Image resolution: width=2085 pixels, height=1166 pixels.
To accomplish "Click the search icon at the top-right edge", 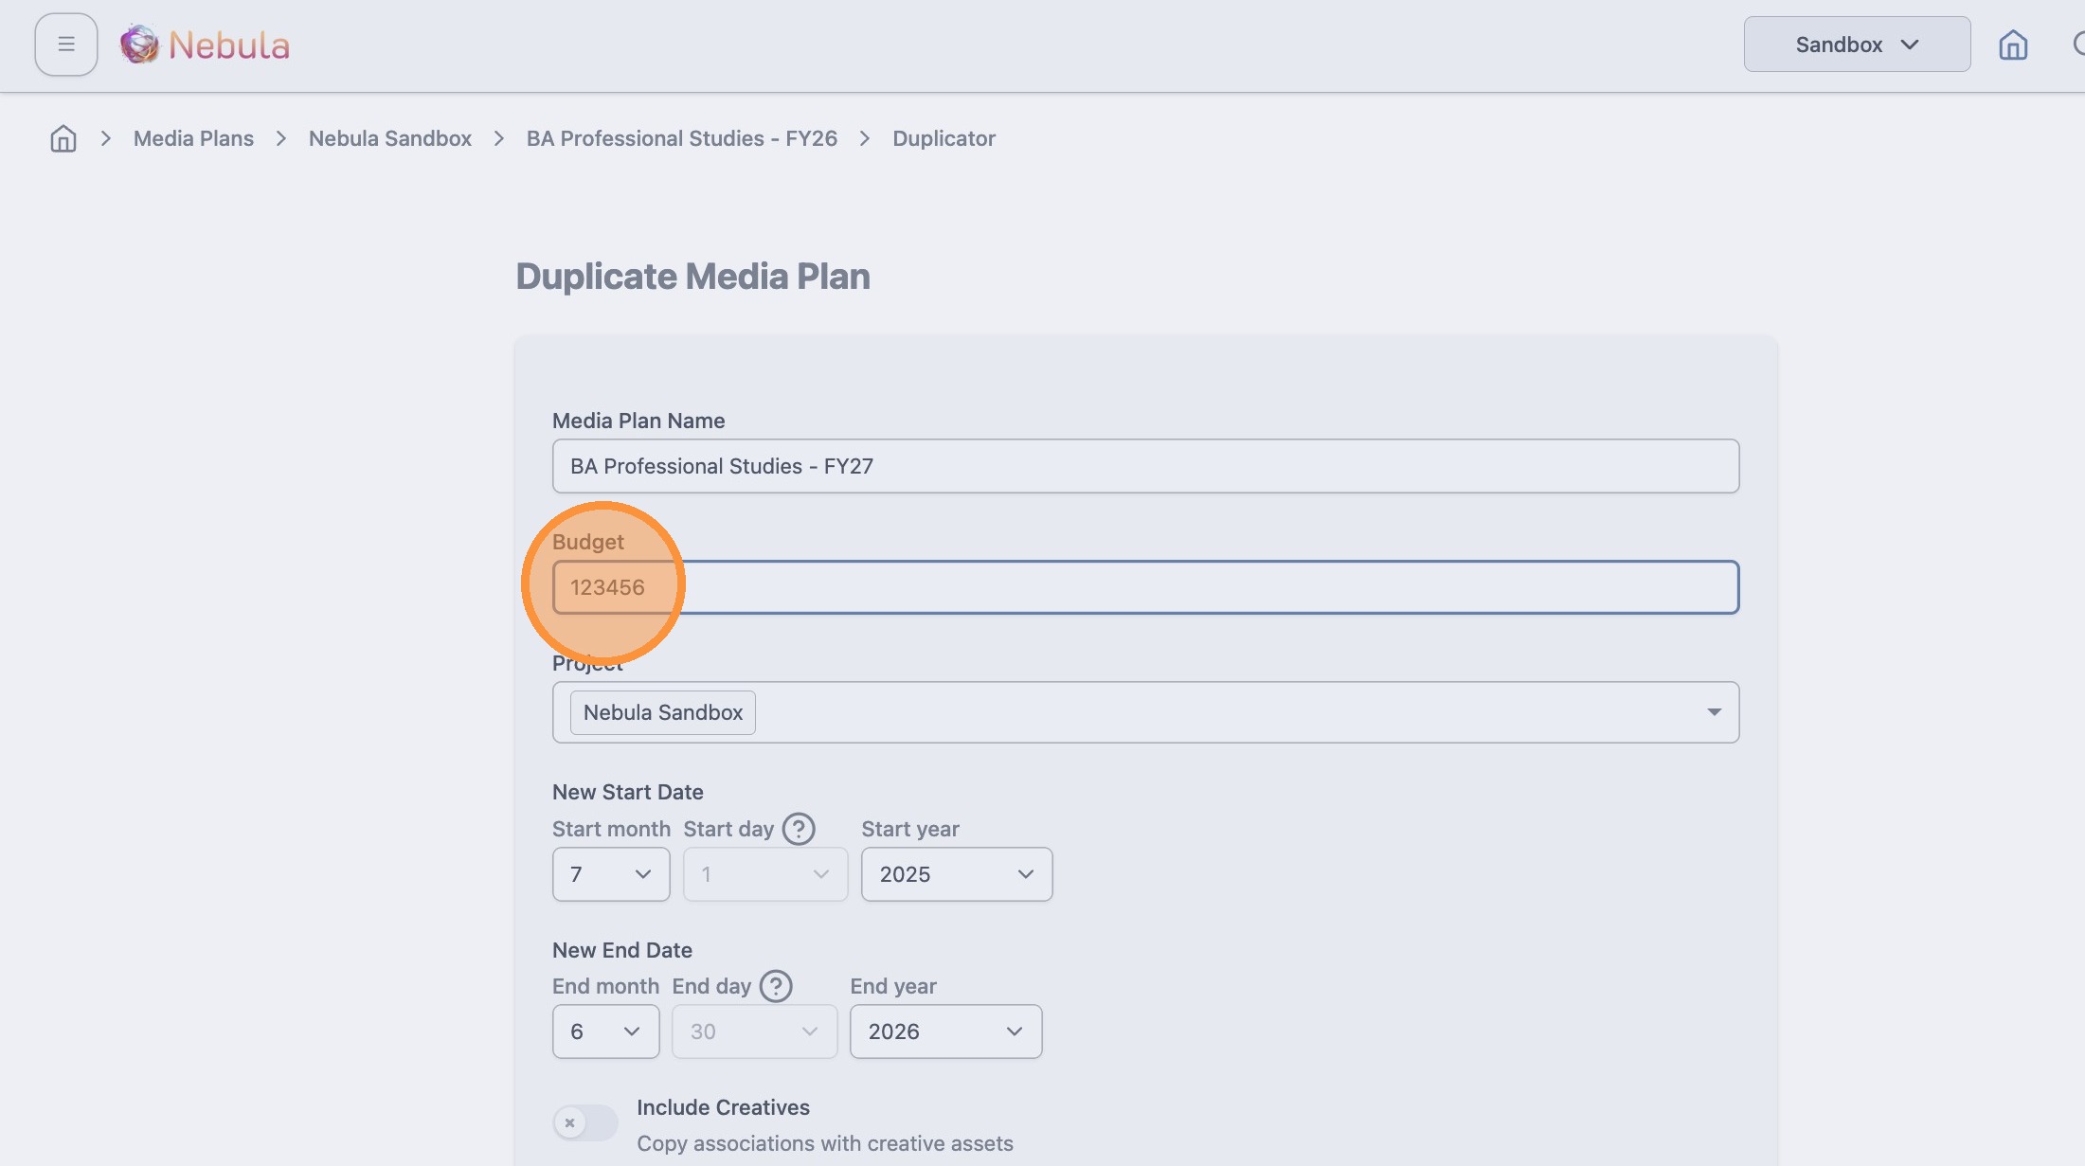I will tap(2077, 45).
